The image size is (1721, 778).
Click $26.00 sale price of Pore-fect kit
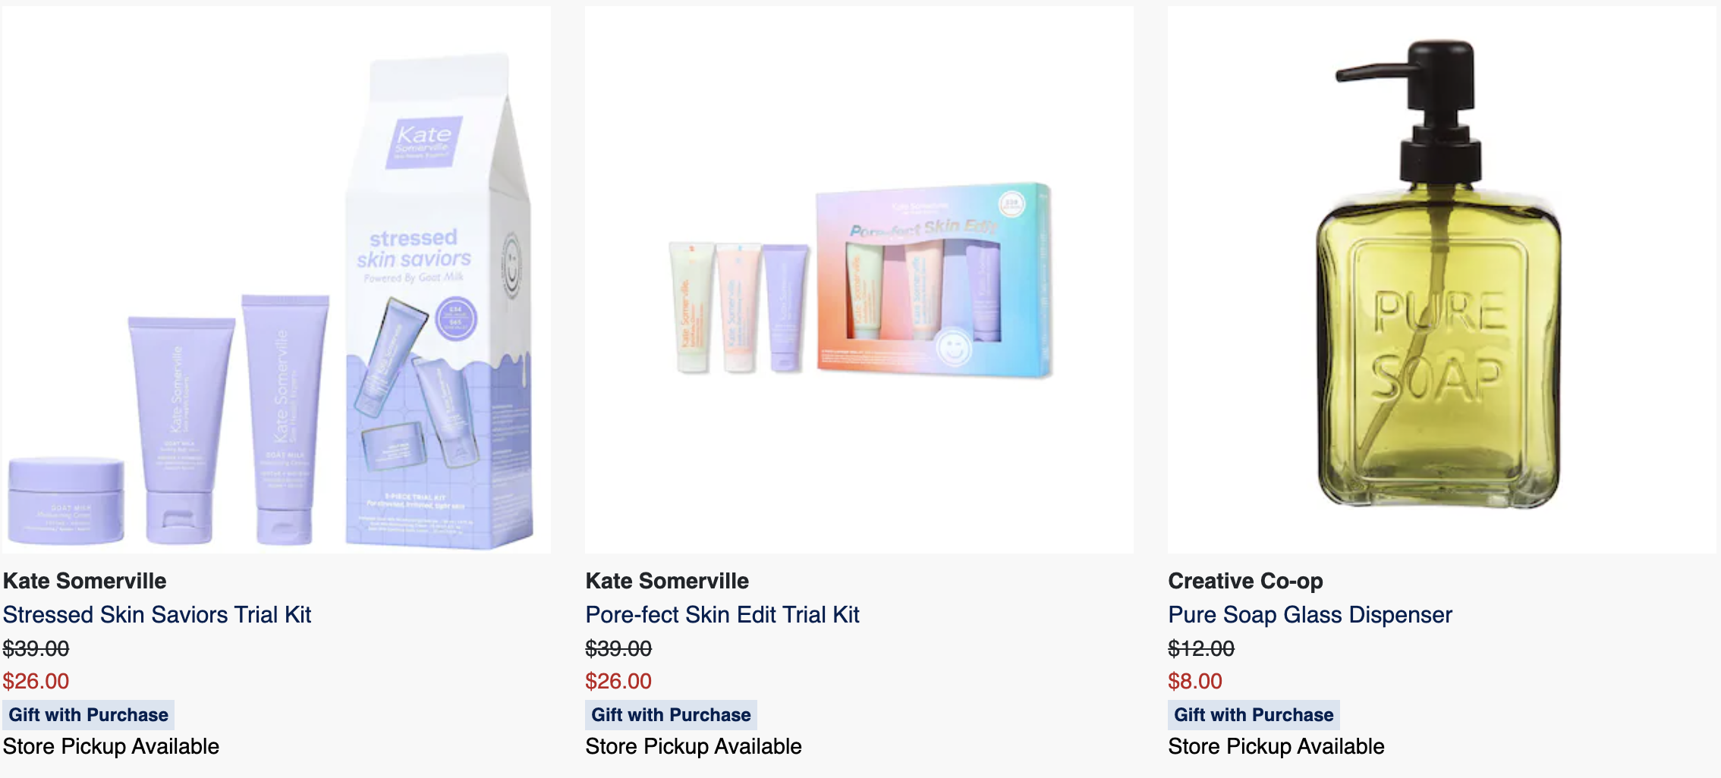pyautogui.click(x=618, y=681)
